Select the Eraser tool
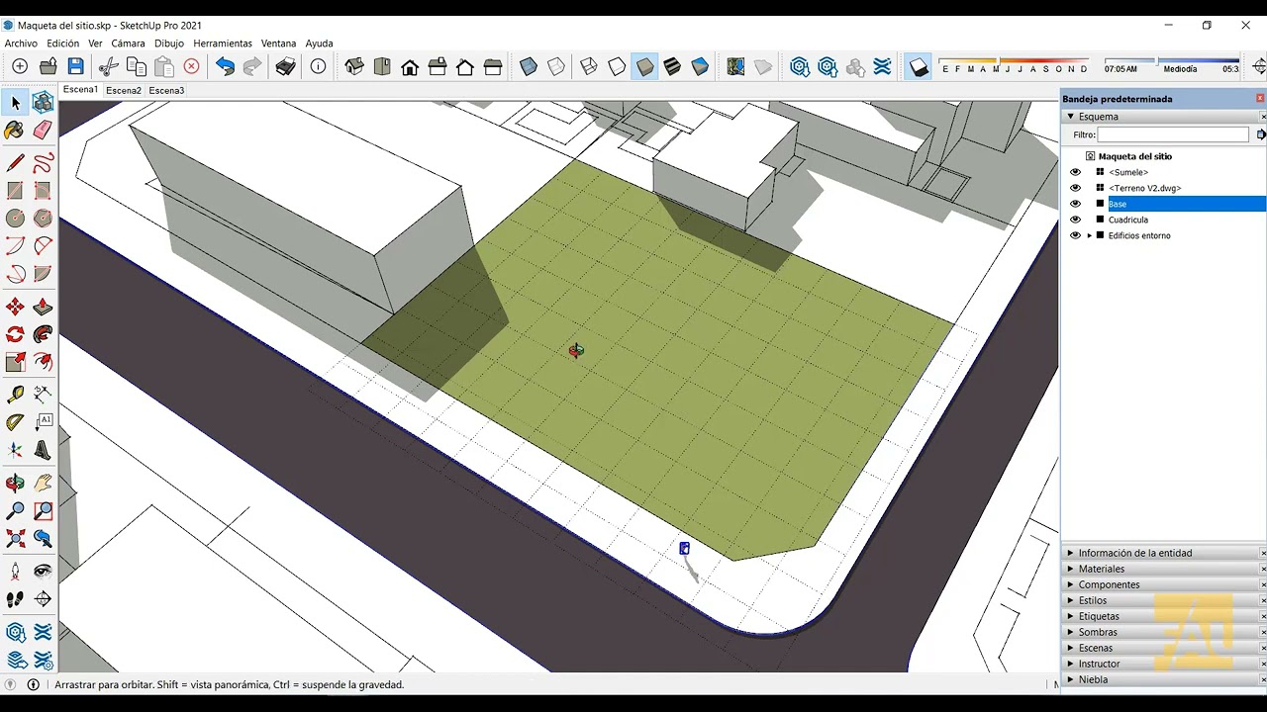 43,131
